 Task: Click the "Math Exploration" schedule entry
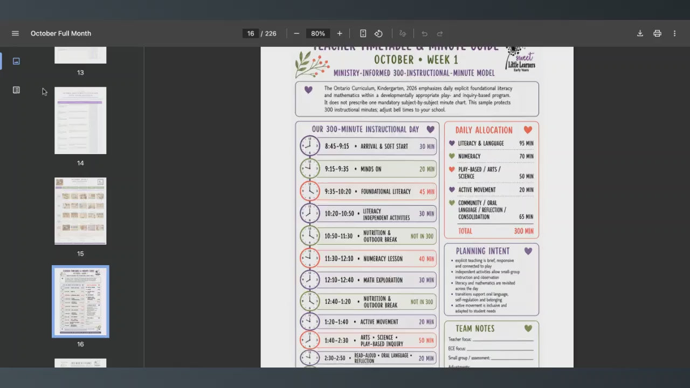tap(383, 280)
